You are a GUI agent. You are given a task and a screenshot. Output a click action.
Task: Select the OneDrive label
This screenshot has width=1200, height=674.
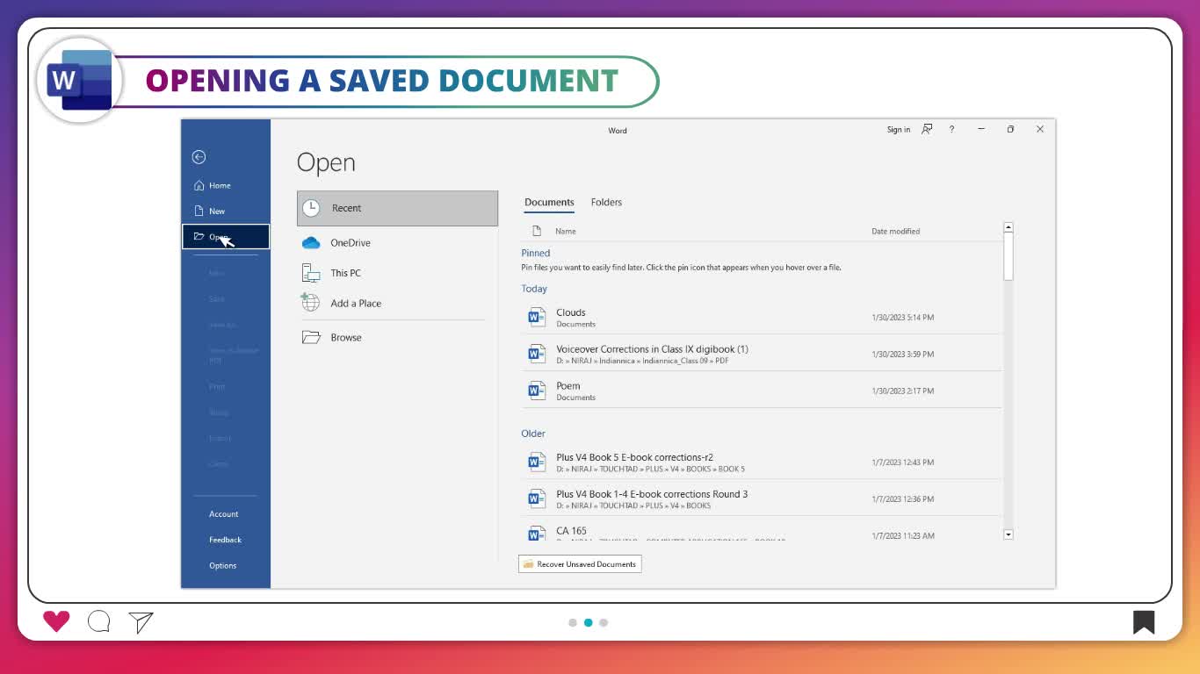click(x=351, y=243)
